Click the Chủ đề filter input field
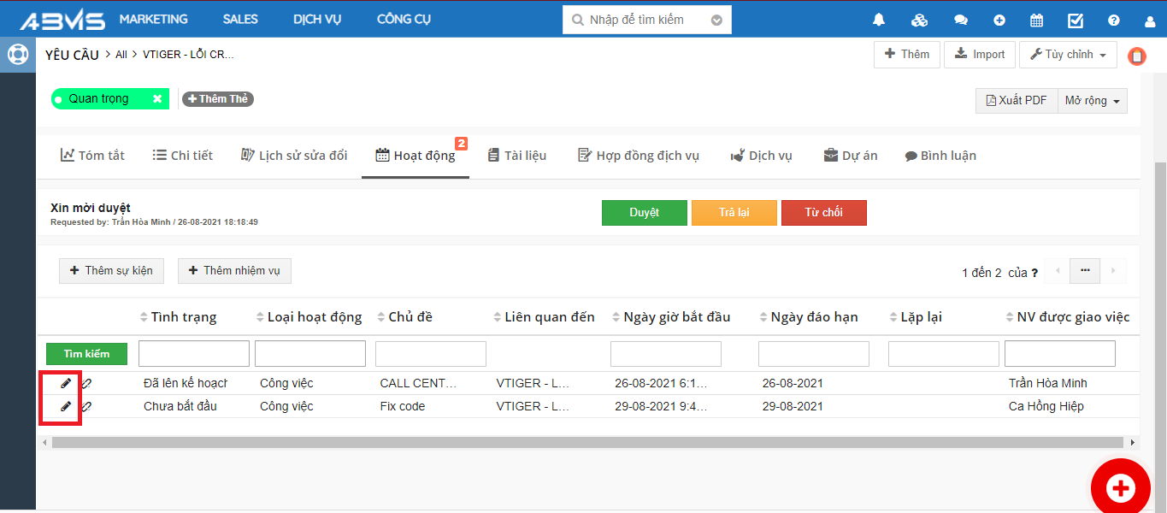Viewport: 1167px width, 513px height. [x=430, y=354]
